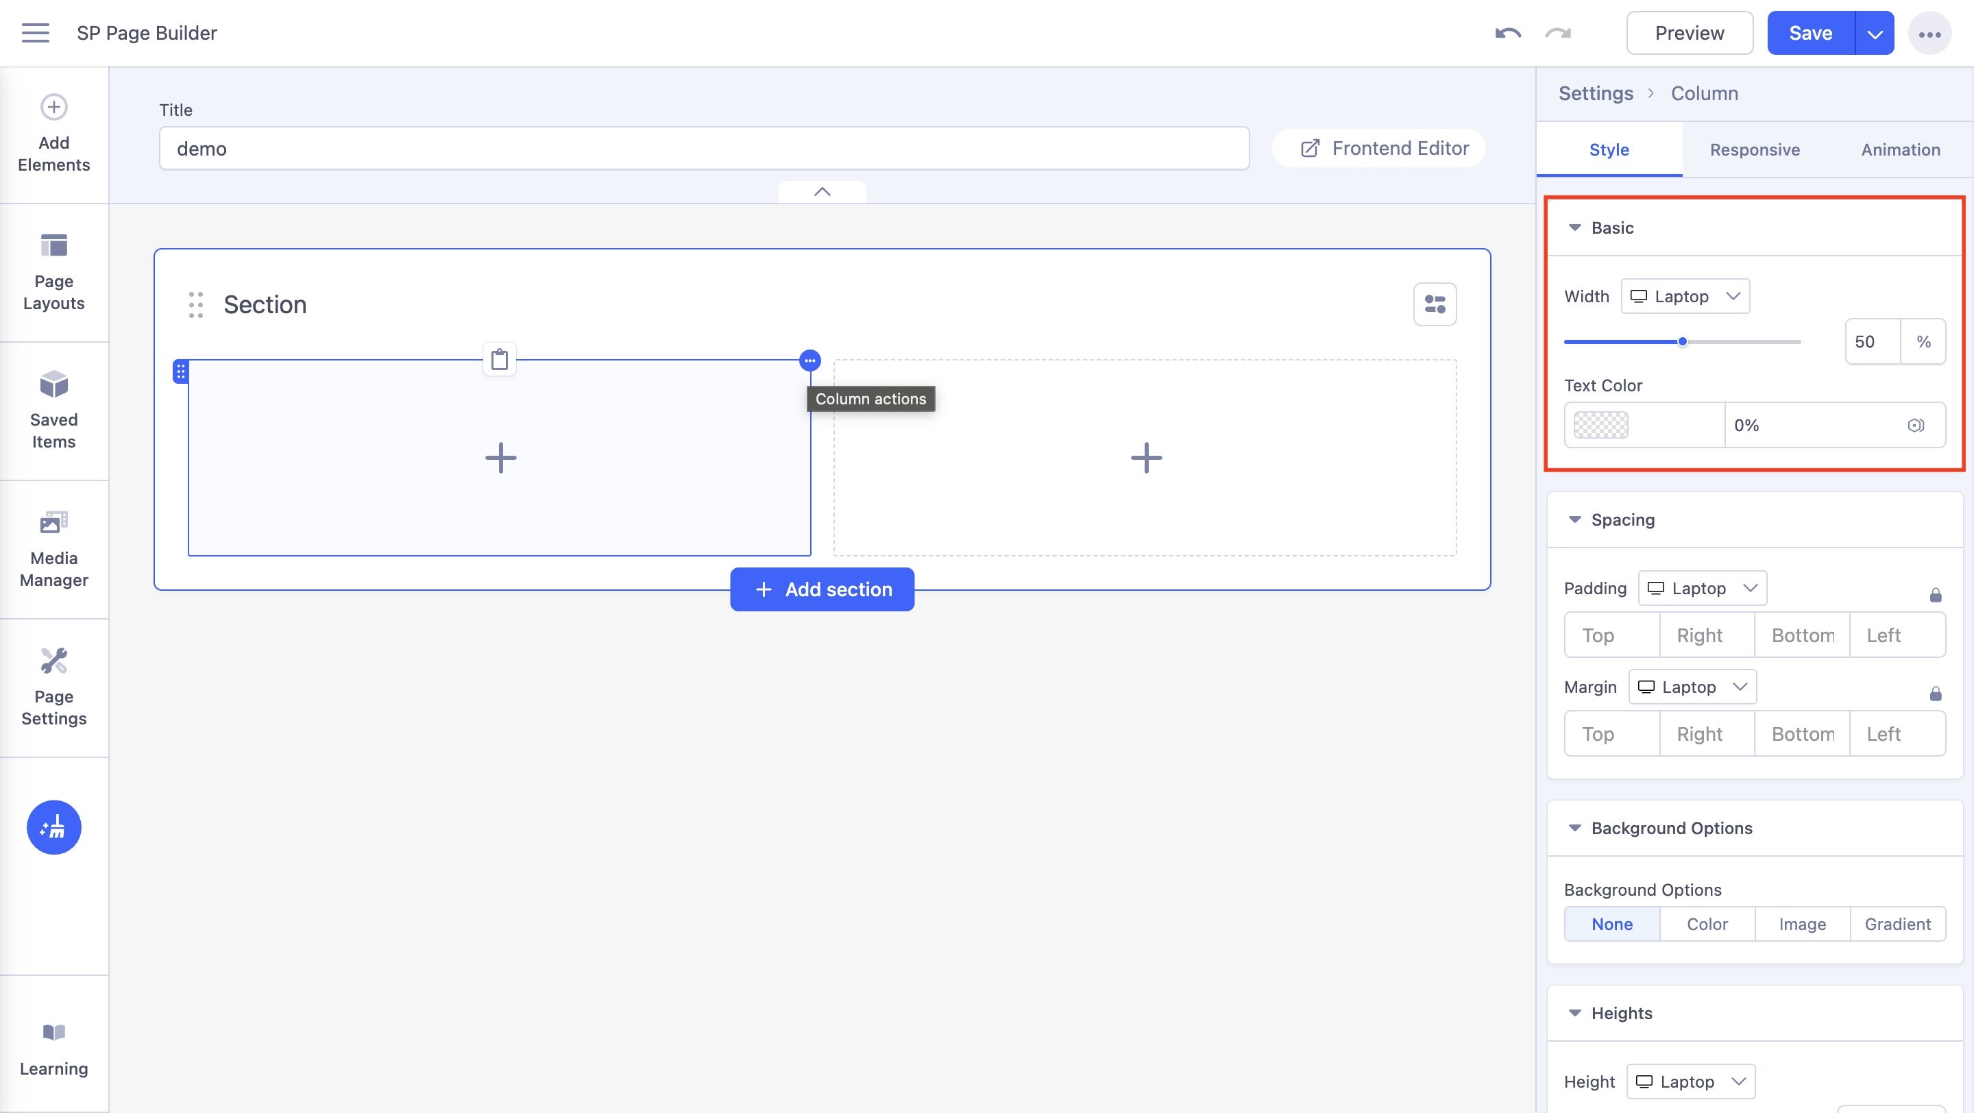Screen dimensions: 1974x1113
Task: Click the undo arrow icon
Action: click(x=1507, y=33)
